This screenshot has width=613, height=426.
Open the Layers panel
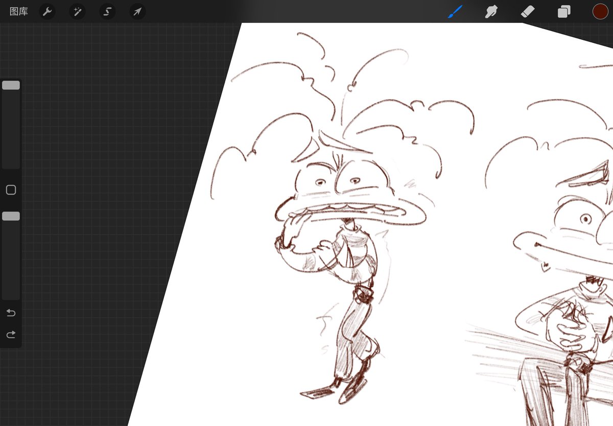tap(564, 11)
